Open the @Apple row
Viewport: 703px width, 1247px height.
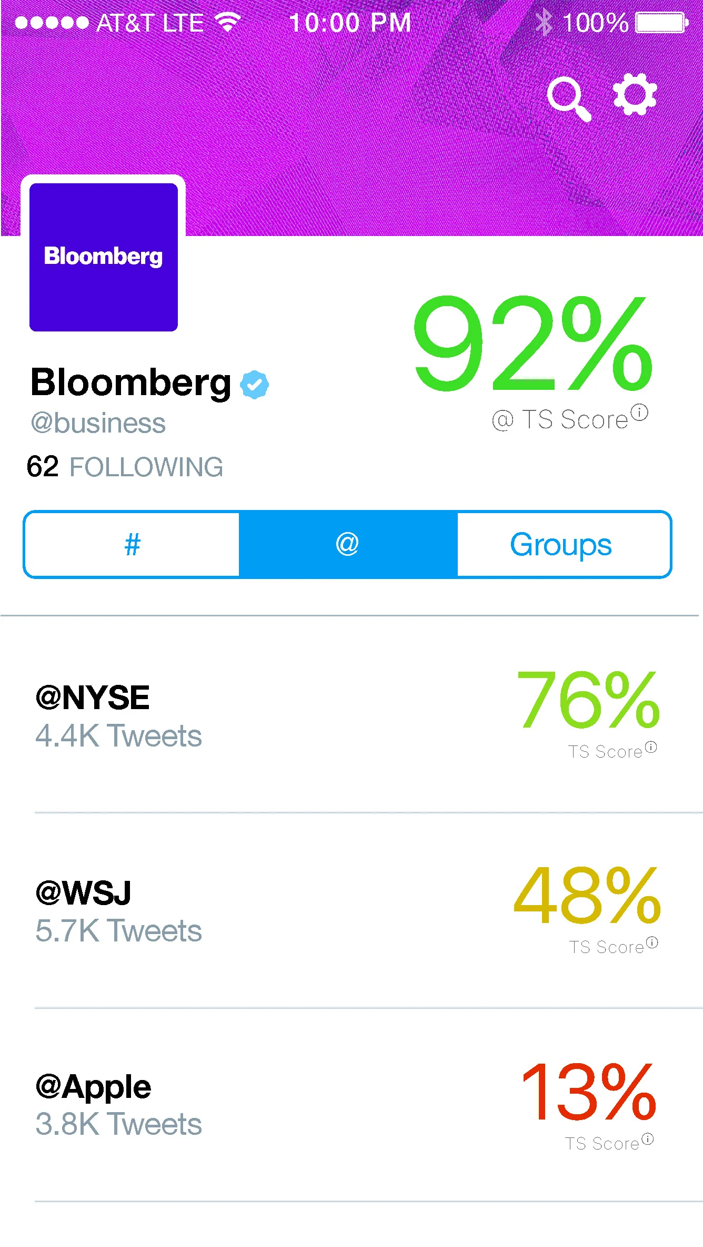click(x=352, y=1105)
